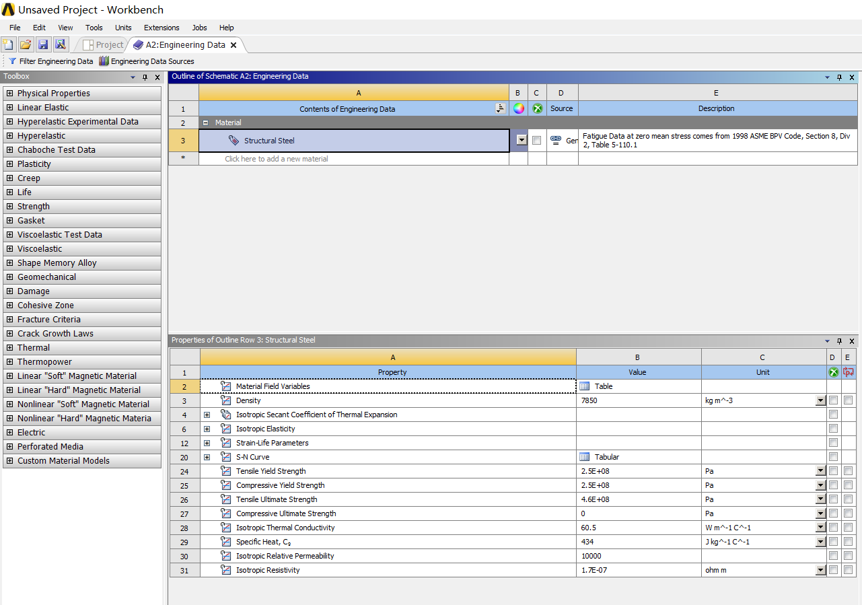862x605 pixels.
Task: Open the Density unit dropdown
Action: tap(820, 400)
